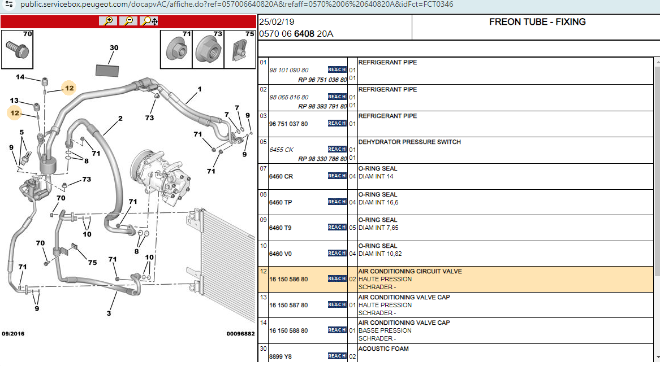Click parts list scrollbar down arrow

658,357
